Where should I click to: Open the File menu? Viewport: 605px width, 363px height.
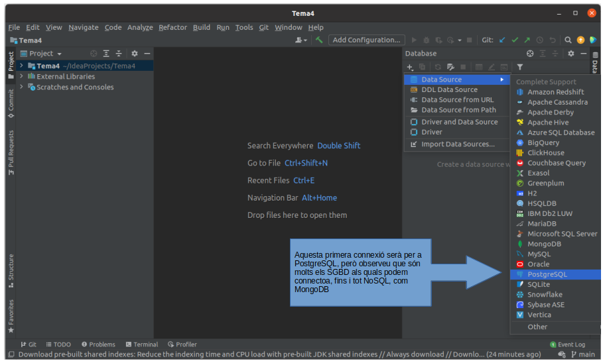[14, 27]
